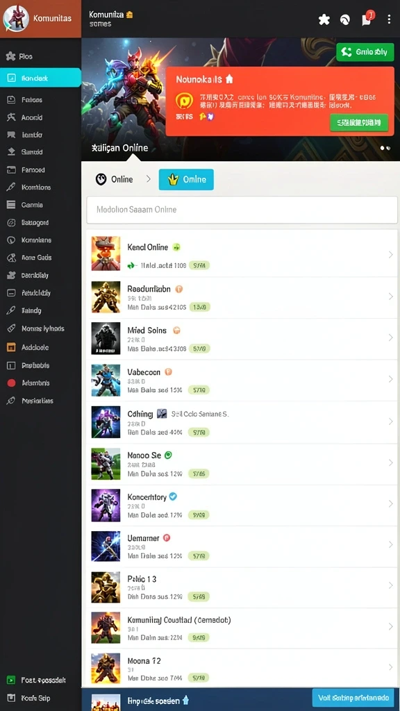Click the Komunitas title in the left header
Image resolution: width=400 pixels, height=711 pixels.
pos(52,19)
